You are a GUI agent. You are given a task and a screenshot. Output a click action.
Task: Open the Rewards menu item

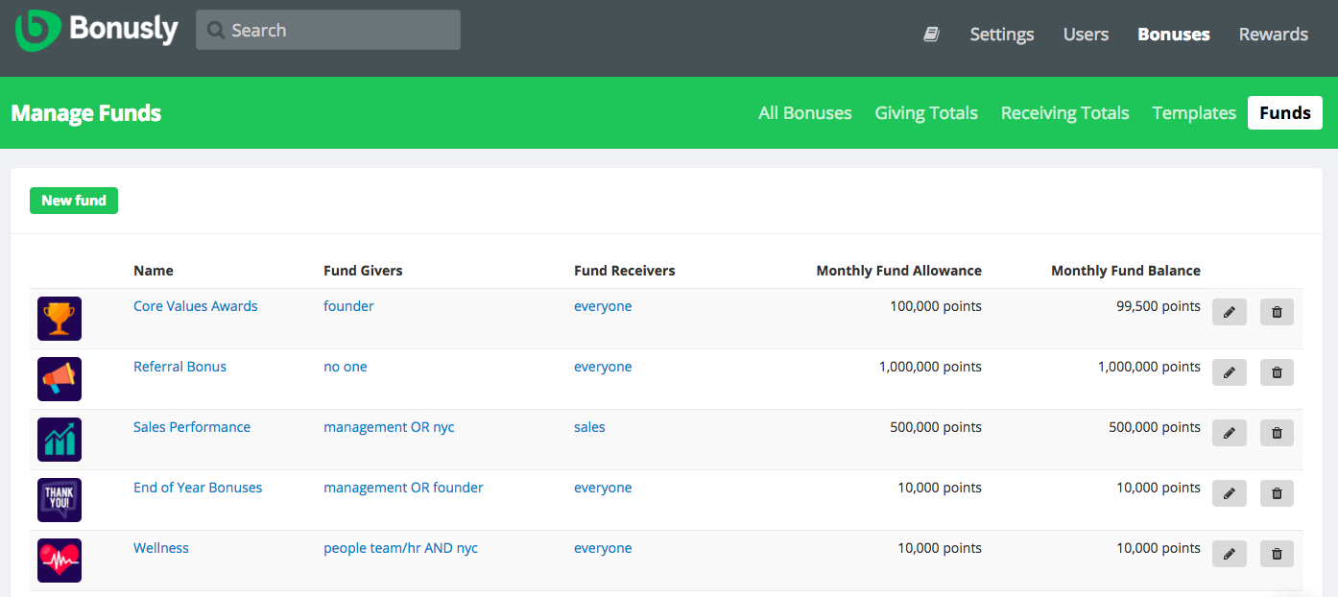click(1273, 34)
